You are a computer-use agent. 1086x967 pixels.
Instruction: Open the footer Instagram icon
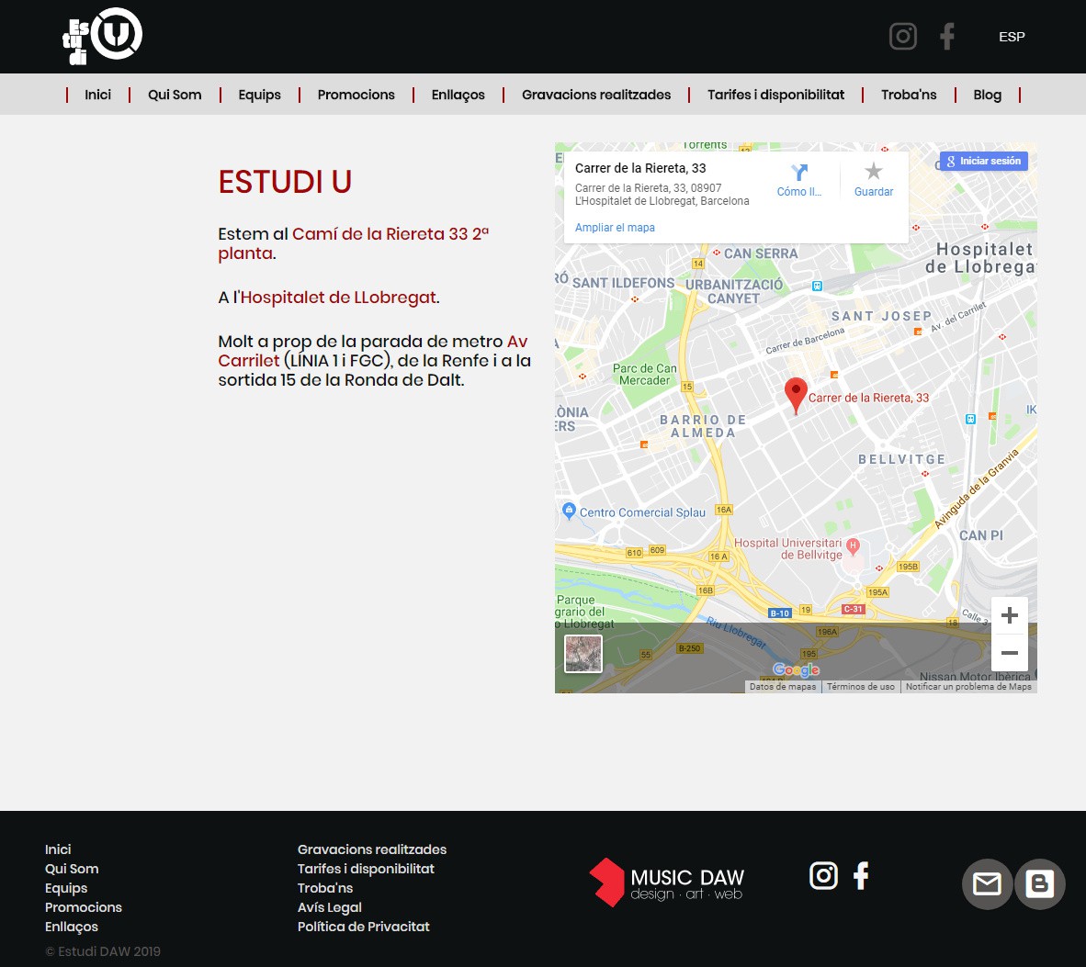coord(823,876)
